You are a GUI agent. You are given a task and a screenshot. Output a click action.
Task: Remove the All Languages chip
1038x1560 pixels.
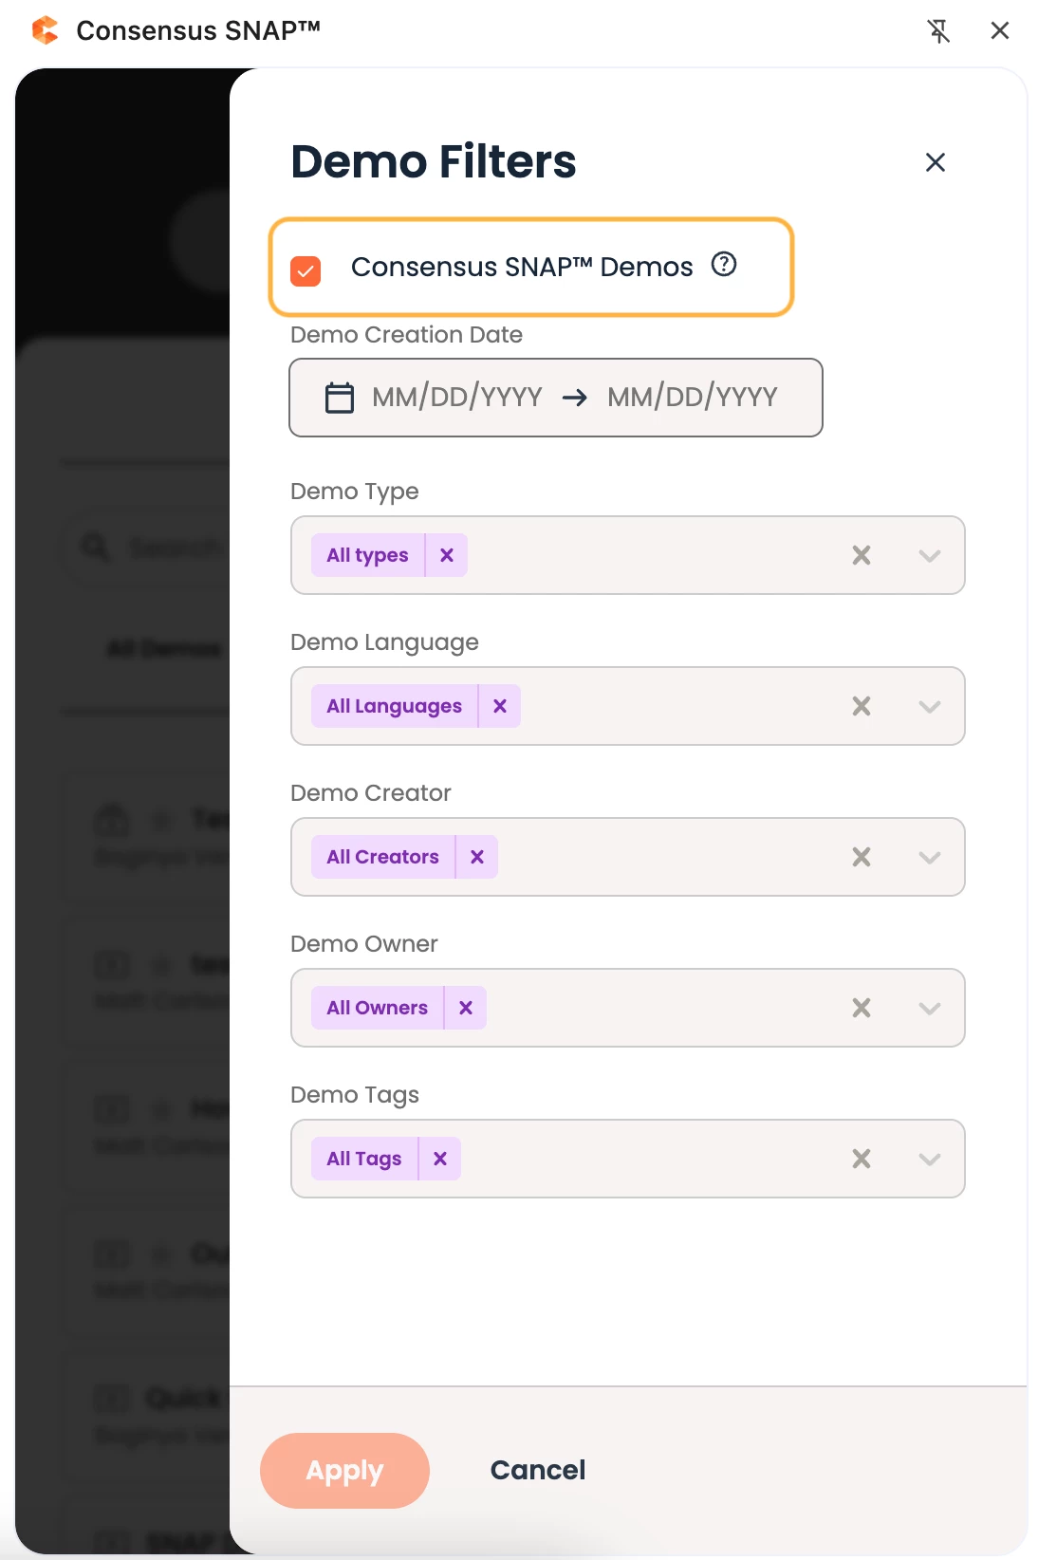click(x=500, y=706)
